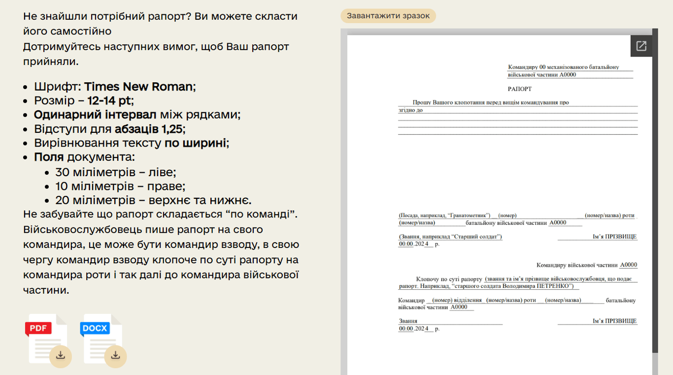Click the "Поля документа" bullet item
The height and width of the screenshot is (375, 673).
[84, 157]
